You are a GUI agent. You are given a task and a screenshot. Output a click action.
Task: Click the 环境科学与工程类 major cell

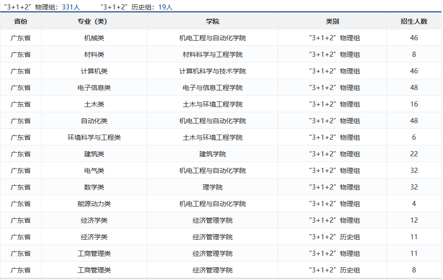pyautogui.click(x=94, y=137)
